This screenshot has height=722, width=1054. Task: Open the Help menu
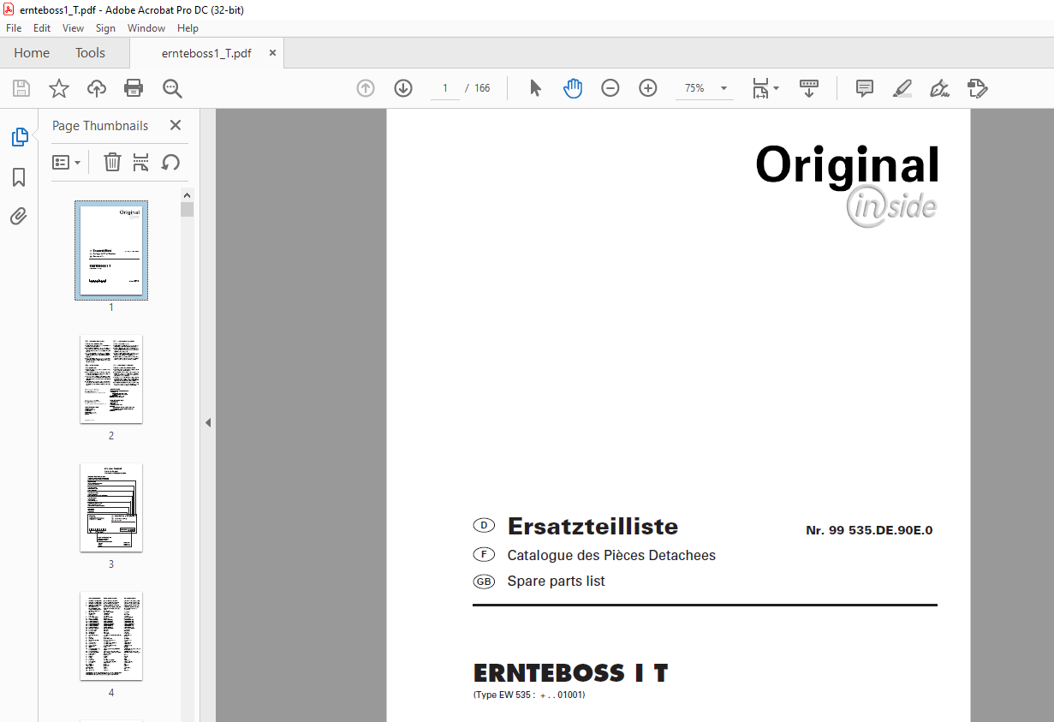click(x=188, y=28)
